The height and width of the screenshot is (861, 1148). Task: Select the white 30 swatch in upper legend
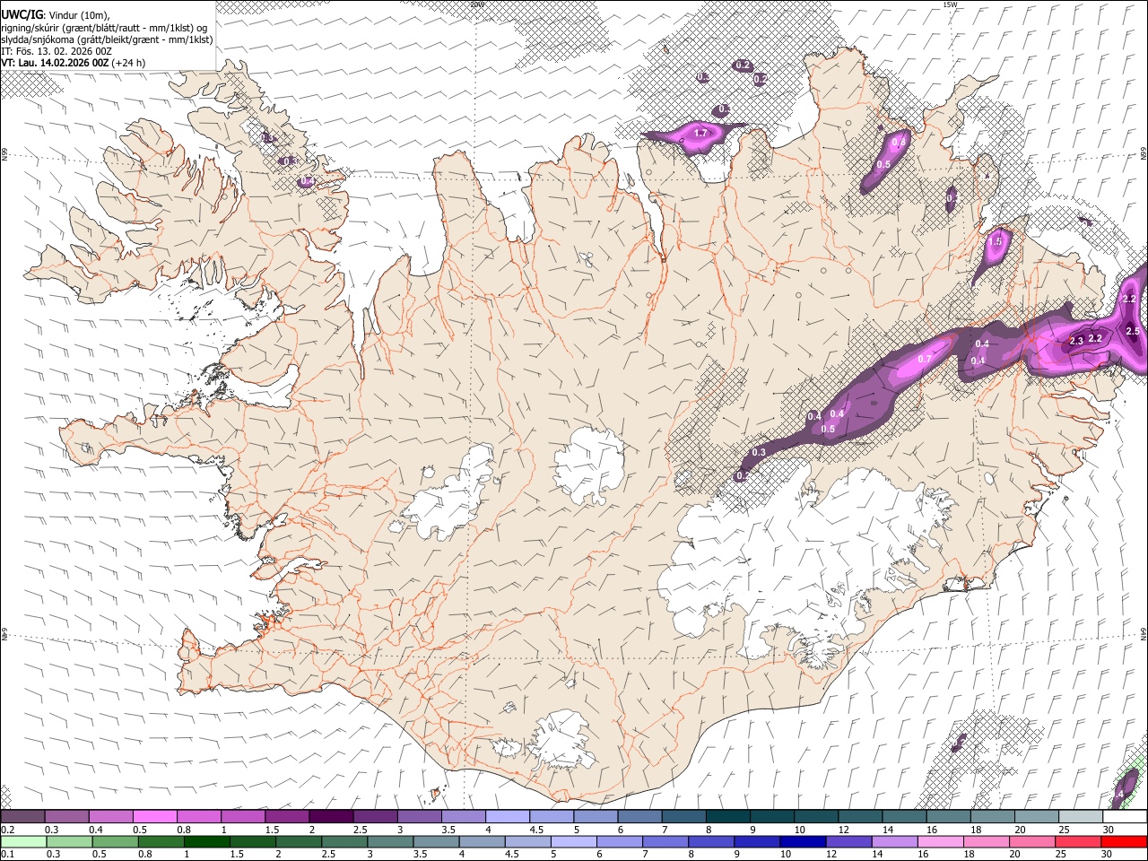[x=1124, y=816]
